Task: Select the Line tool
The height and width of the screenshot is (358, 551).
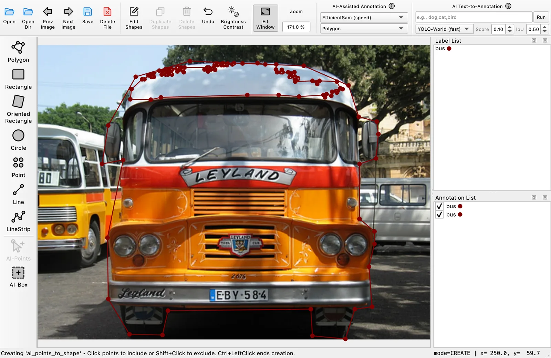Action: click(18, 194)
